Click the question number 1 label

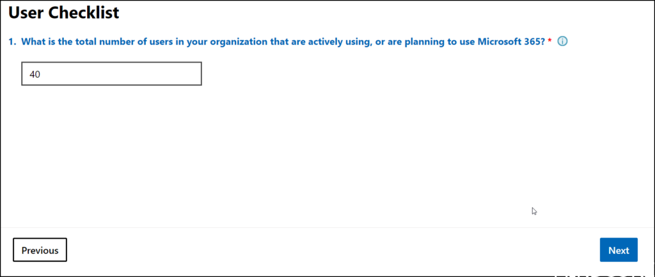pyautogui.click(x=12, y=42)
